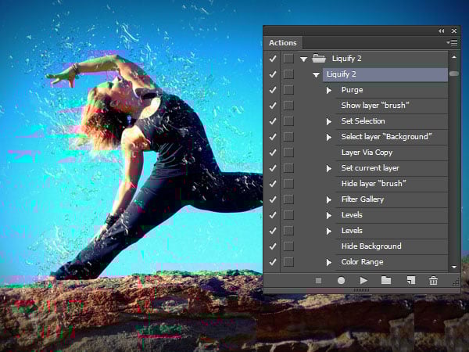
Task: Create a new action set folder
Action: coord(386,280)
